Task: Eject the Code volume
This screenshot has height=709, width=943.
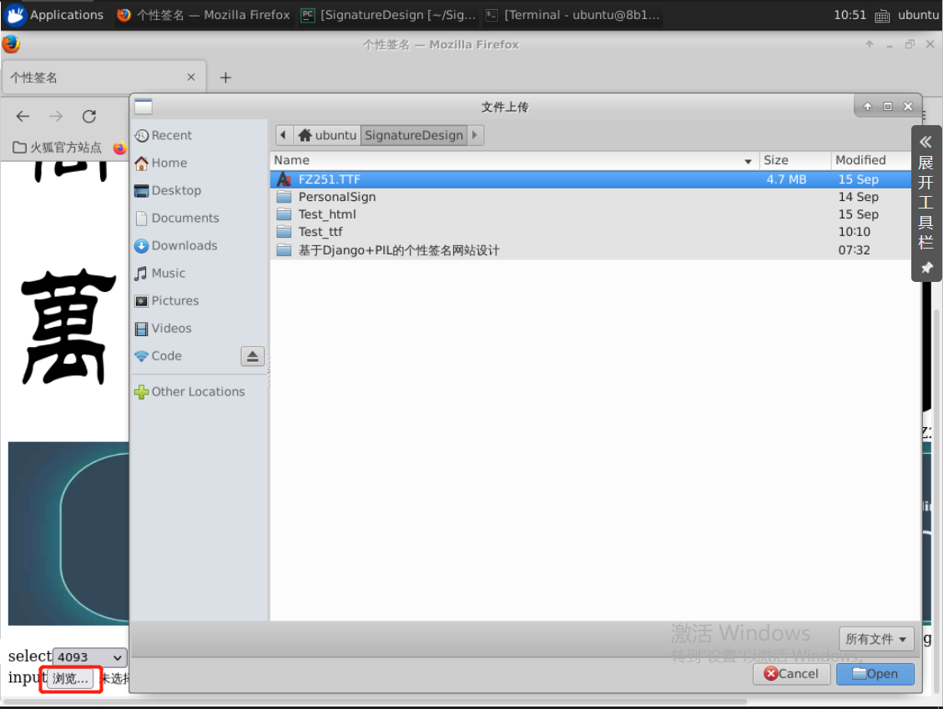Action: pos(253,356)
